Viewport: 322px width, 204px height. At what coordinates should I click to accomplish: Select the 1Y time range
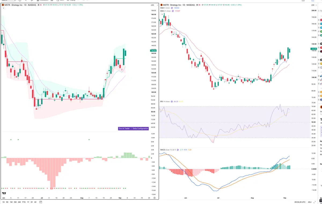pyautogui.click(x=28, y=202)
